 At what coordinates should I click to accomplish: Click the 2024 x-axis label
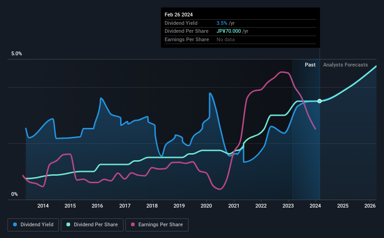(x=315, y=206)
